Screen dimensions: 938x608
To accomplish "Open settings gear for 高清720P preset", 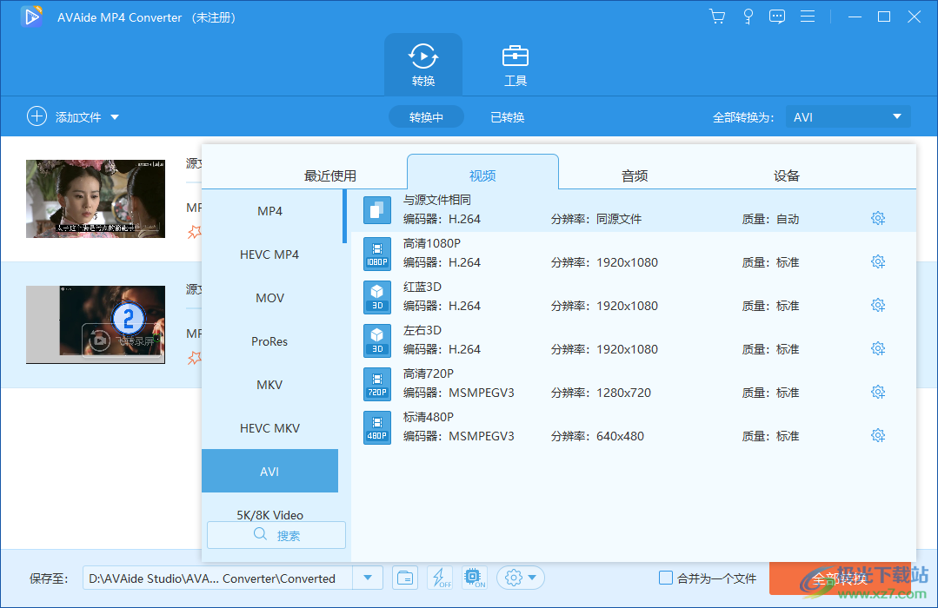I will pos(877,393).
